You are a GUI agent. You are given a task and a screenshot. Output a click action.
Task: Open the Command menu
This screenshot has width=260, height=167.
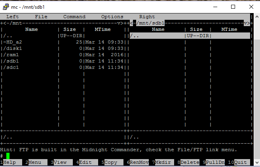click(74, 17)
